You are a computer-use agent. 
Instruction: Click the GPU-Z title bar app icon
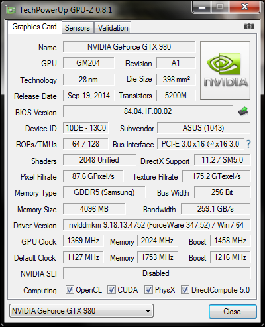coord(11,10)
